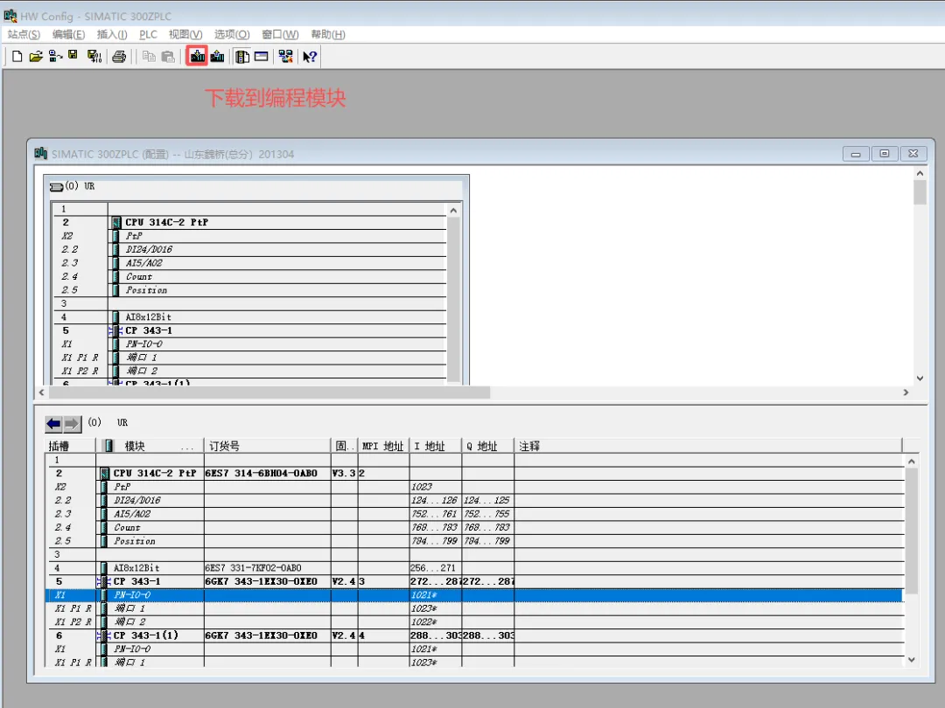Select Count row in rack view
945x708 pixels.
[249, 276]
